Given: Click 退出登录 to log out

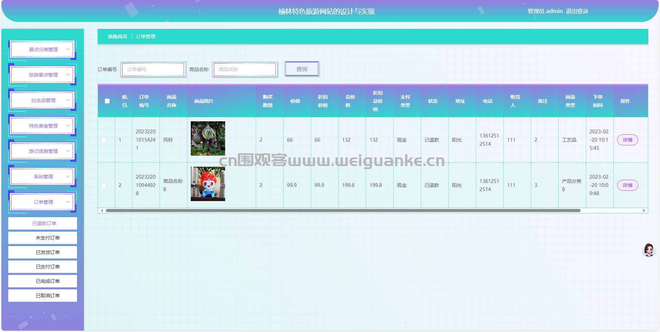Looking at the screenshot, I should pyautogui.click(x=577, y=11).
